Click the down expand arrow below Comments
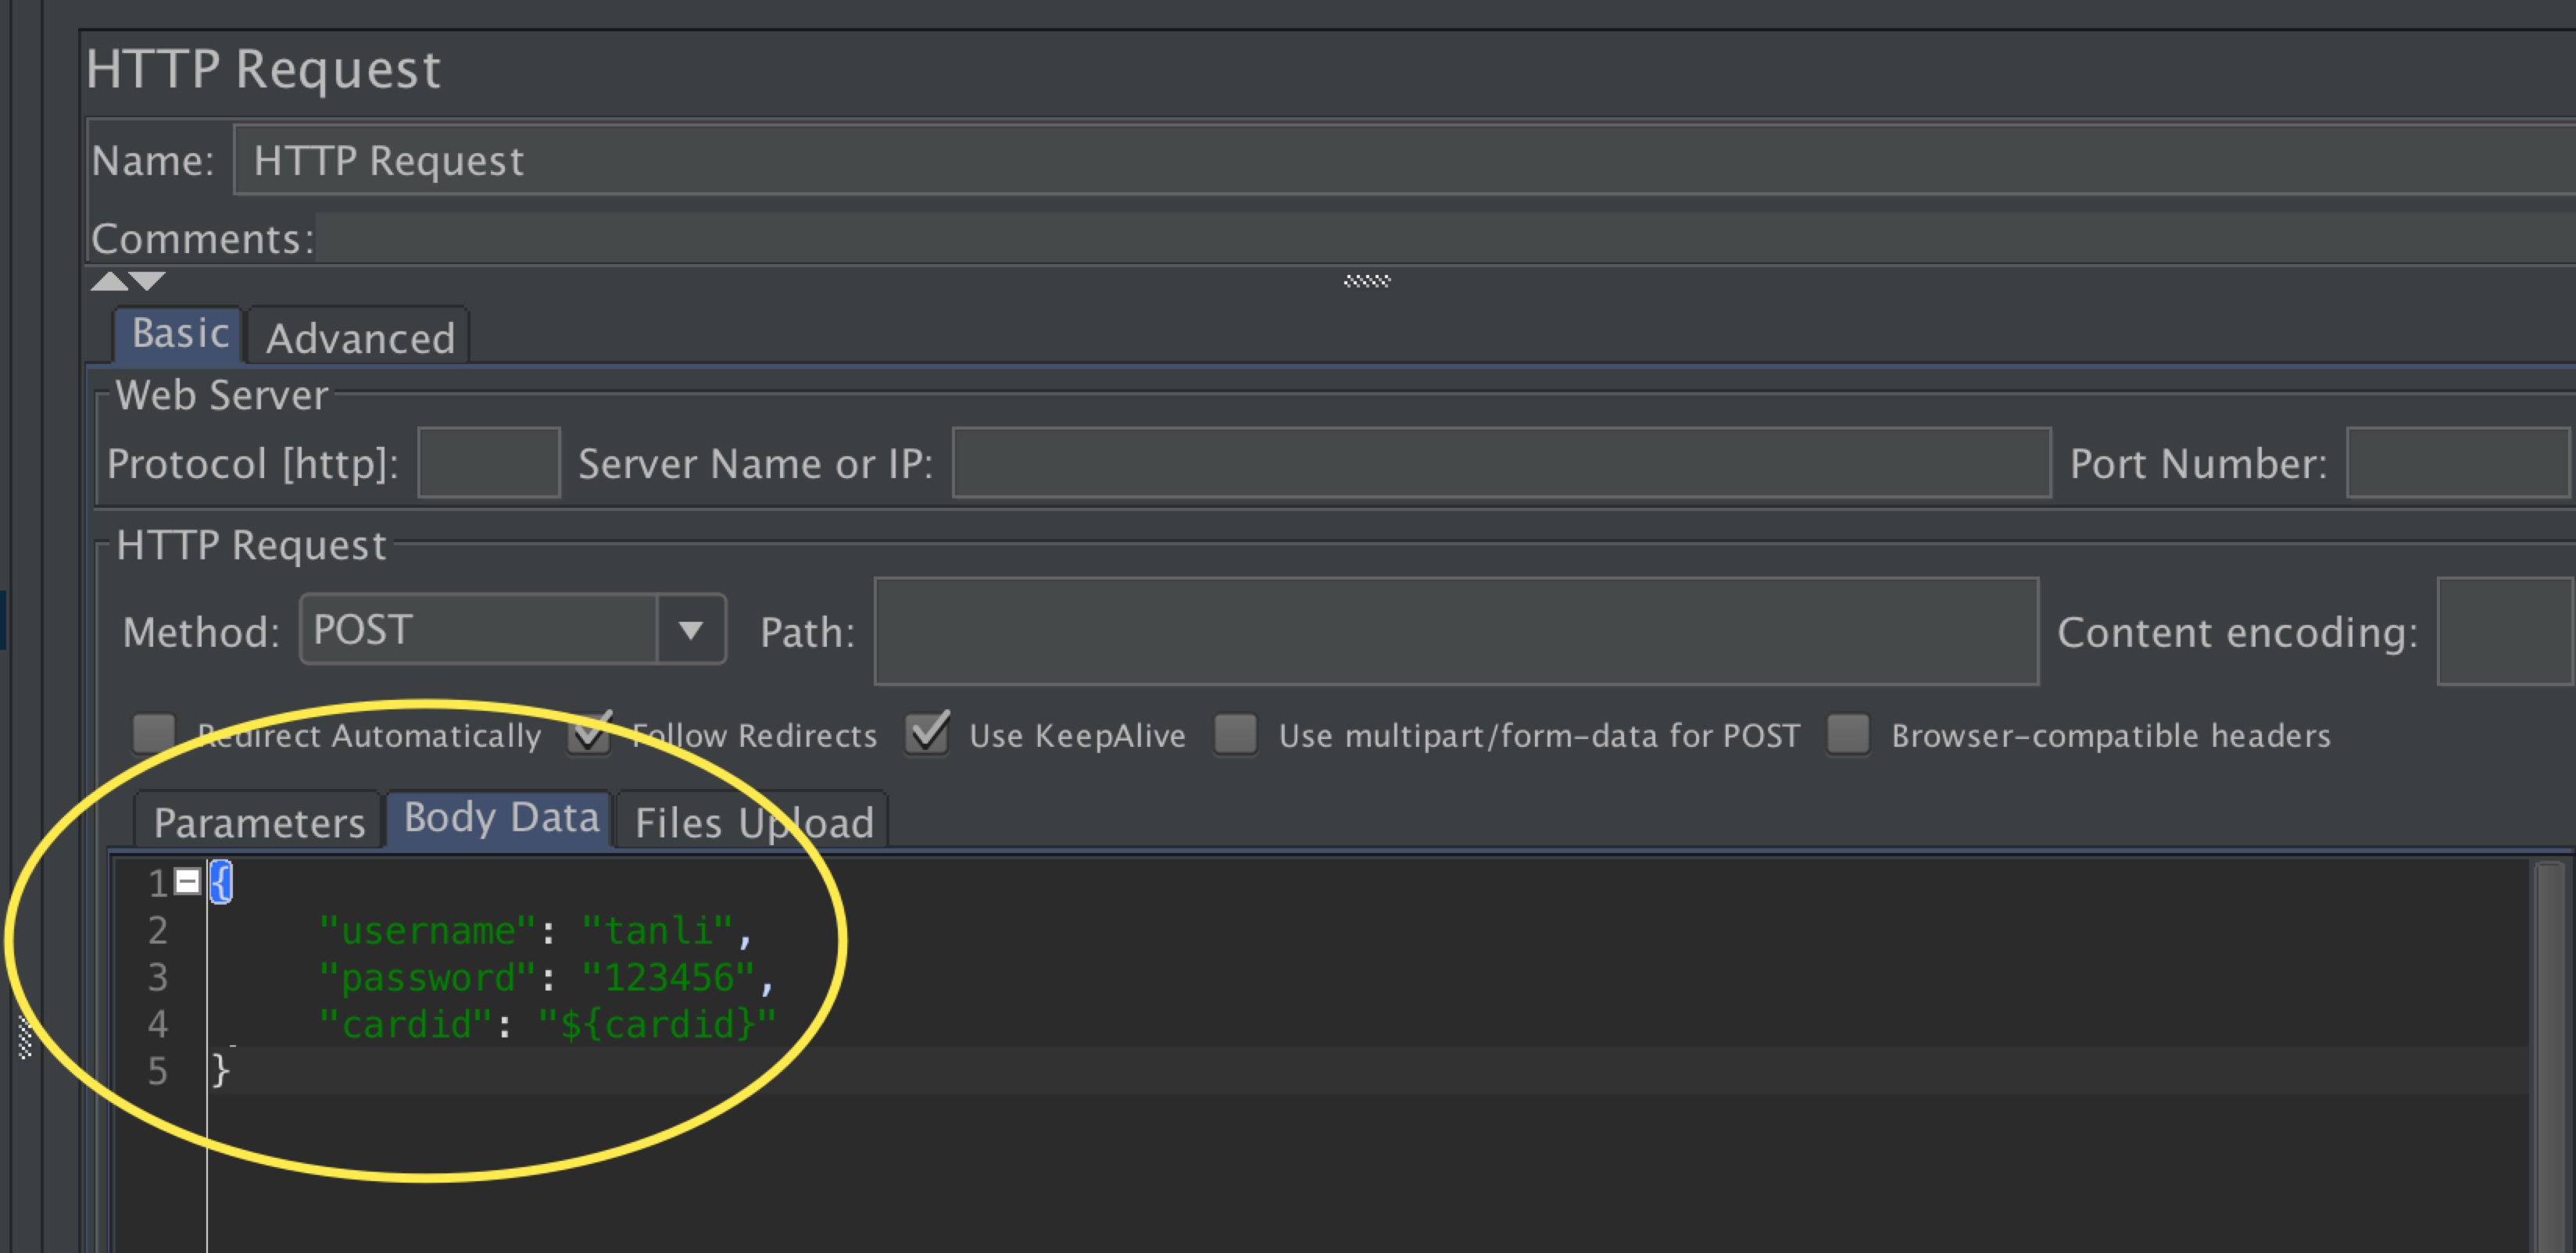Viewport: 2576px width, 1253px height. [148, 282]
